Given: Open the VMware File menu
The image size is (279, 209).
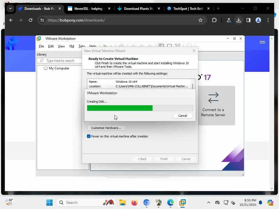Looking at the screenshot, I should 41,46.
